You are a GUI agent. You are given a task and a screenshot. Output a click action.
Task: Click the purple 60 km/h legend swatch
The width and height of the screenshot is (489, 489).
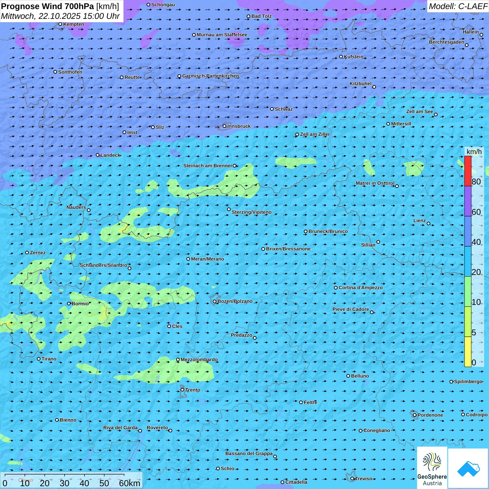468,201
